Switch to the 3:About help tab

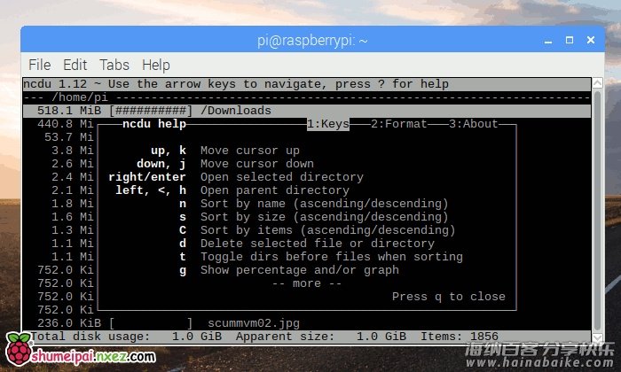[x=473, y=124]
